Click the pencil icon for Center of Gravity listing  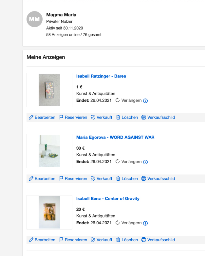[x=31, y=240]
